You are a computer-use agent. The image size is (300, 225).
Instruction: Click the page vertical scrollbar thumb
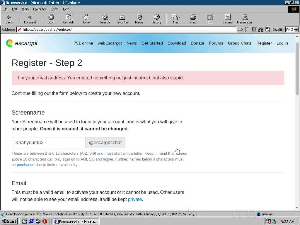point(297,69)
